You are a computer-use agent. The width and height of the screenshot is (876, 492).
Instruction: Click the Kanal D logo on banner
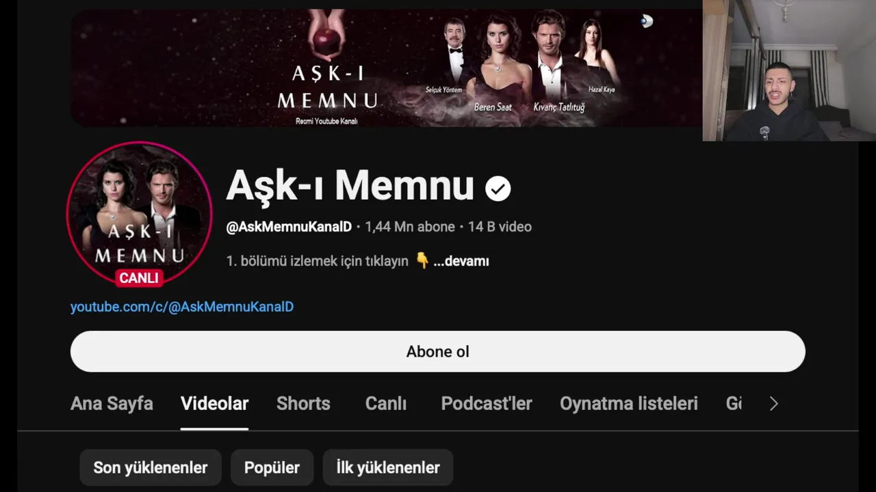[647, 21]
